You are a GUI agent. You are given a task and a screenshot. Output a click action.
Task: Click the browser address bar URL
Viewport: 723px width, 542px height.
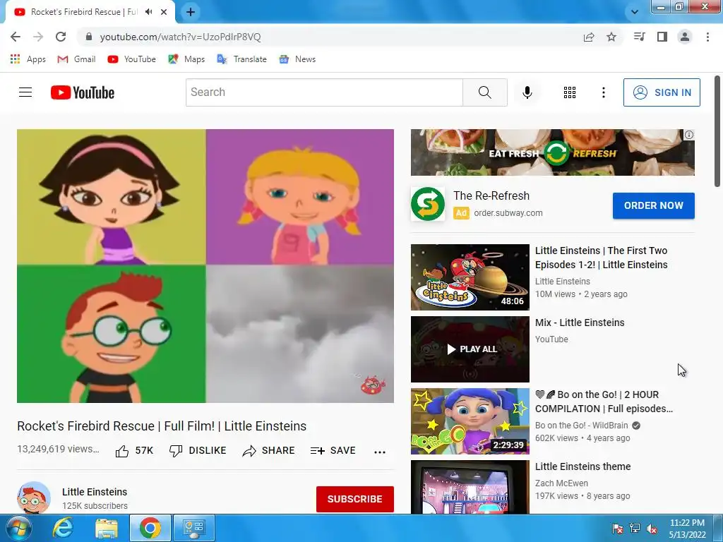(x=180, y=37)
